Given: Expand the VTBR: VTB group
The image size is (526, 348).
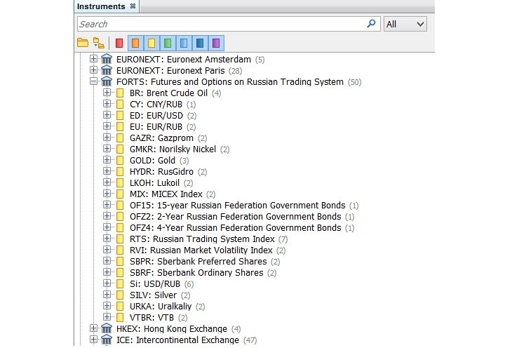Looking at the screenshot, I should 107,317.
